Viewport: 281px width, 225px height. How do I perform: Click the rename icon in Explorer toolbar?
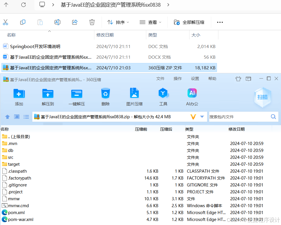click(57, 22)
